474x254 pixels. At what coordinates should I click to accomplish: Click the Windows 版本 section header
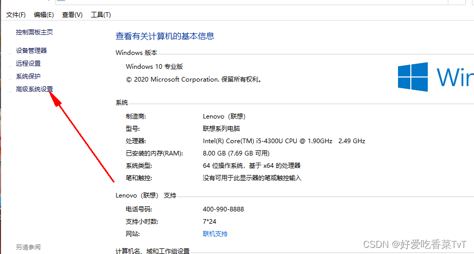coord(136,52)
